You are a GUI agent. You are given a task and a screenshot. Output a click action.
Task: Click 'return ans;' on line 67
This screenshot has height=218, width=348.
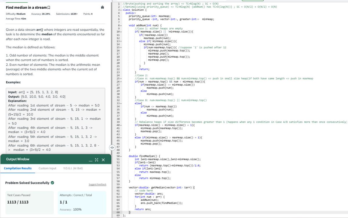coord(143,209)
